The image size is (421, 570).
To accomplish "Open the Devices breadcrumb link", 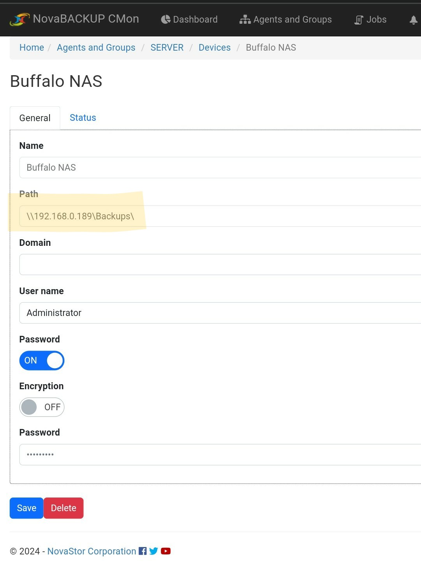I will click(x=214, y=48).
